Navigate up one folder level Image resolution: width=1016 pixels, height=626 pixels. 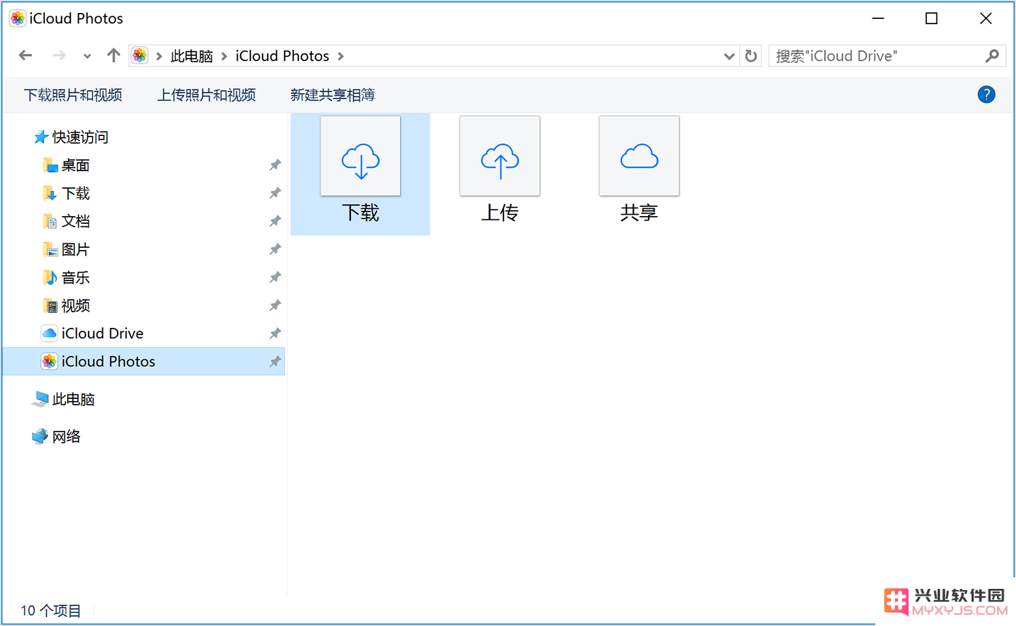tap(113, 56)
